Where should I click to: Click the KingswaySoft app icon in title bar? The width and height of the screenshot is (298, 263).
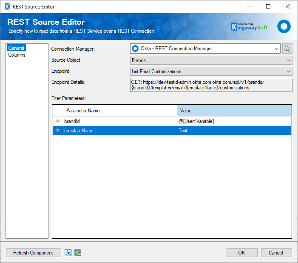coord(7,7)
